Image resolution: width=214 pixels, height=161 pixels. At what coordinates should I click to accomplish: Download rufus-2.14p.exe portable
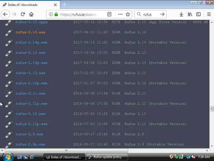pyautogui.click(x=31, y=42)
